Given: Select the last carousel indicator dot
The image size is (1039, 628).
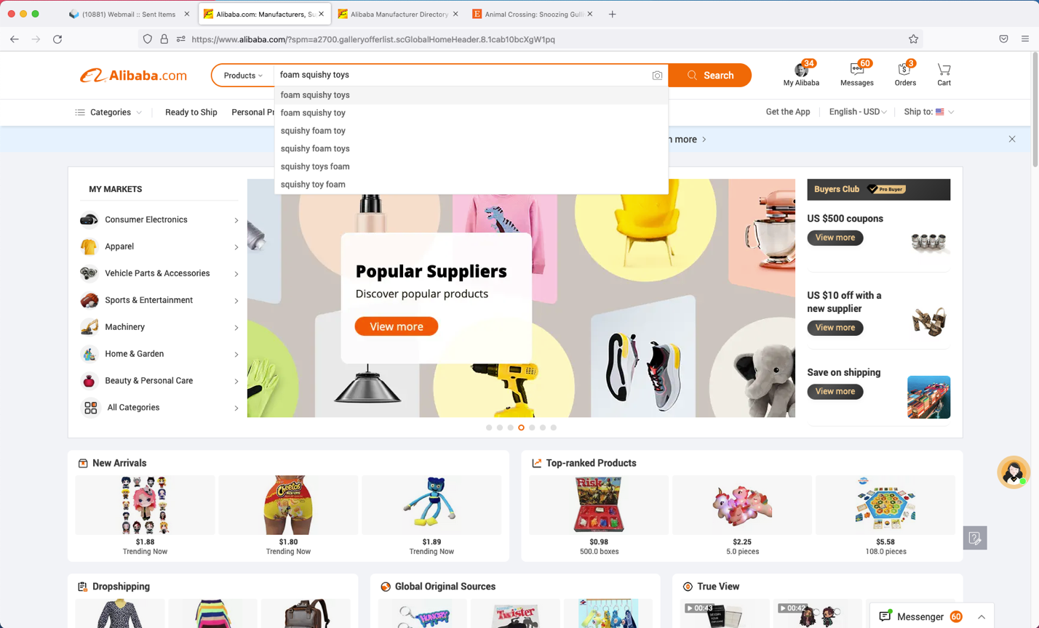Looking at the screenshot, I should click(554, 427).
